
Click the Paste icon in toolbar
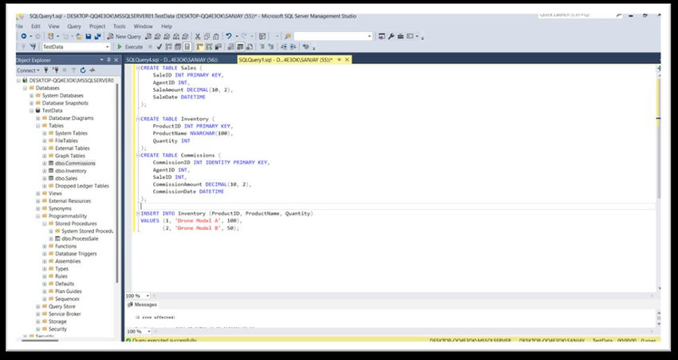216,37
